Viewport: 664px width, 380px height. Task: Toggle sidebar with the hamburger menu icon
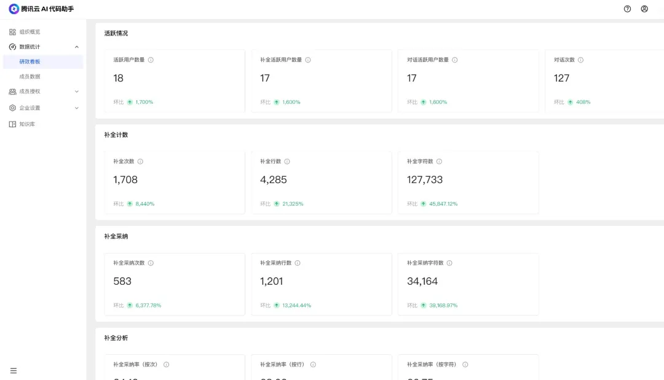[x=14, y=371]
